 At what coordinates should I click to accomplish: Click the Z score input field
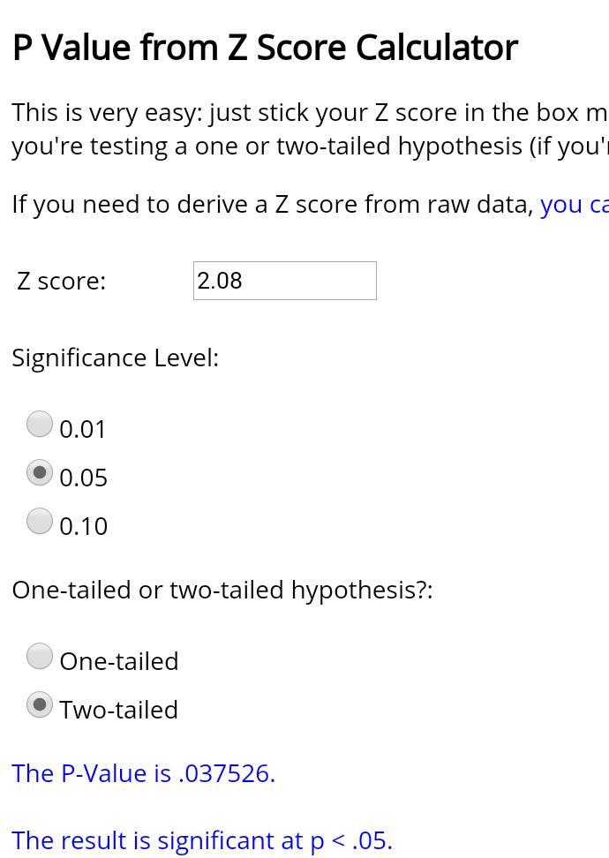point(284,281)
